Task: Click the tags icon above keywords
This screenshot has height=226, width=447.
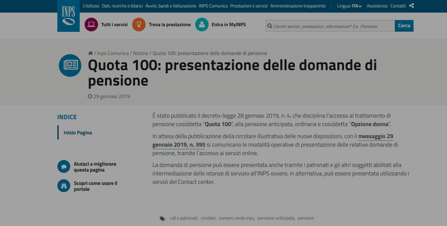Action: 163,218
